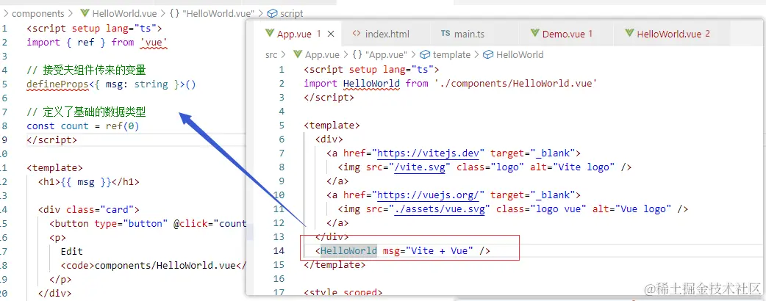Click button type="button" line in HelloWorld.vue
Image resolution: width=766 pixels, height=301 pixels.
click(x=148, y=223)
